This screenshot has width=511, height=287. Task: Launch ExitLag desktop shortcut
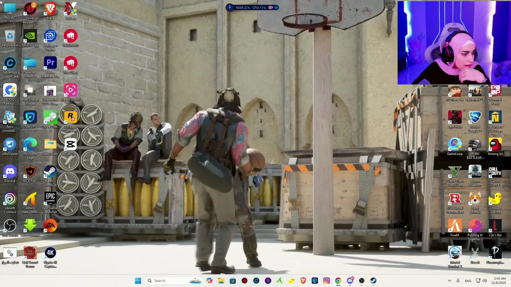[71, 11]
